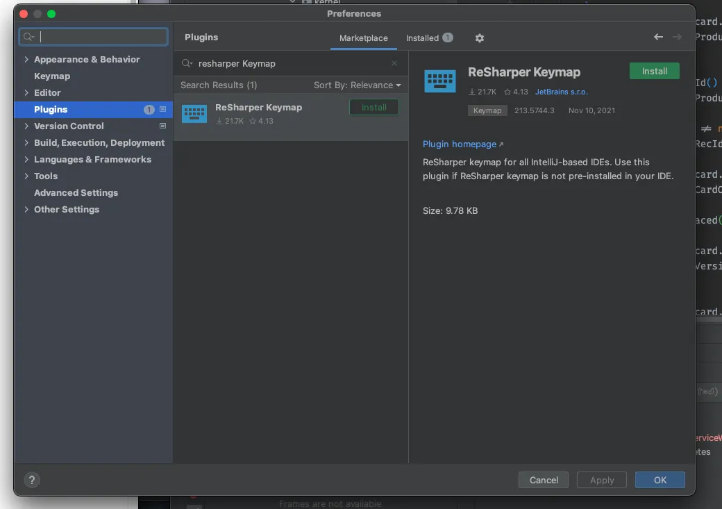This screenshot has width=722, height=509.
Task: Click the forward arrow in Preferences
Action: click(677, 37)
